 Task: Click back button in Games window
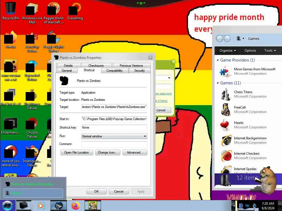(219, 38)
